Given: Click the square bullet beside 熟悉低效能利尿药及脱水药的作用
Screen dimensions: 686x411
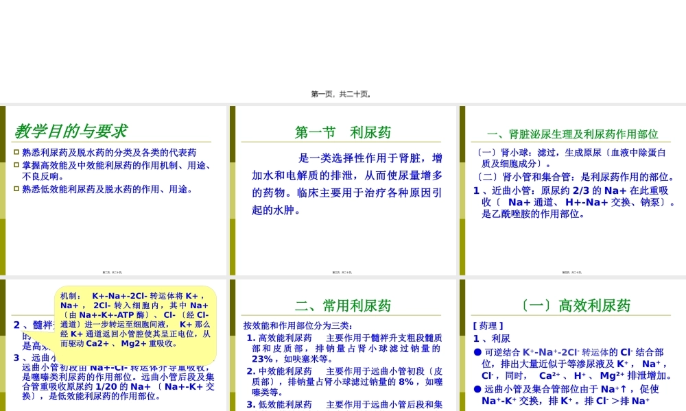Looking at the screenshot, I should (x=17, y=189).
